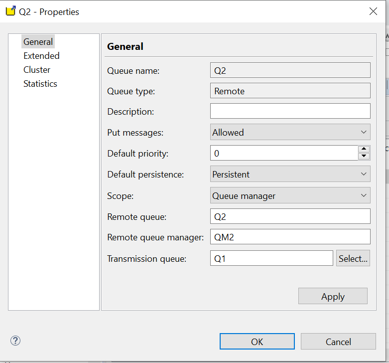Screen dimensions: 389x363
Task: Click the General heading text
Action: [x=126, y=46]
